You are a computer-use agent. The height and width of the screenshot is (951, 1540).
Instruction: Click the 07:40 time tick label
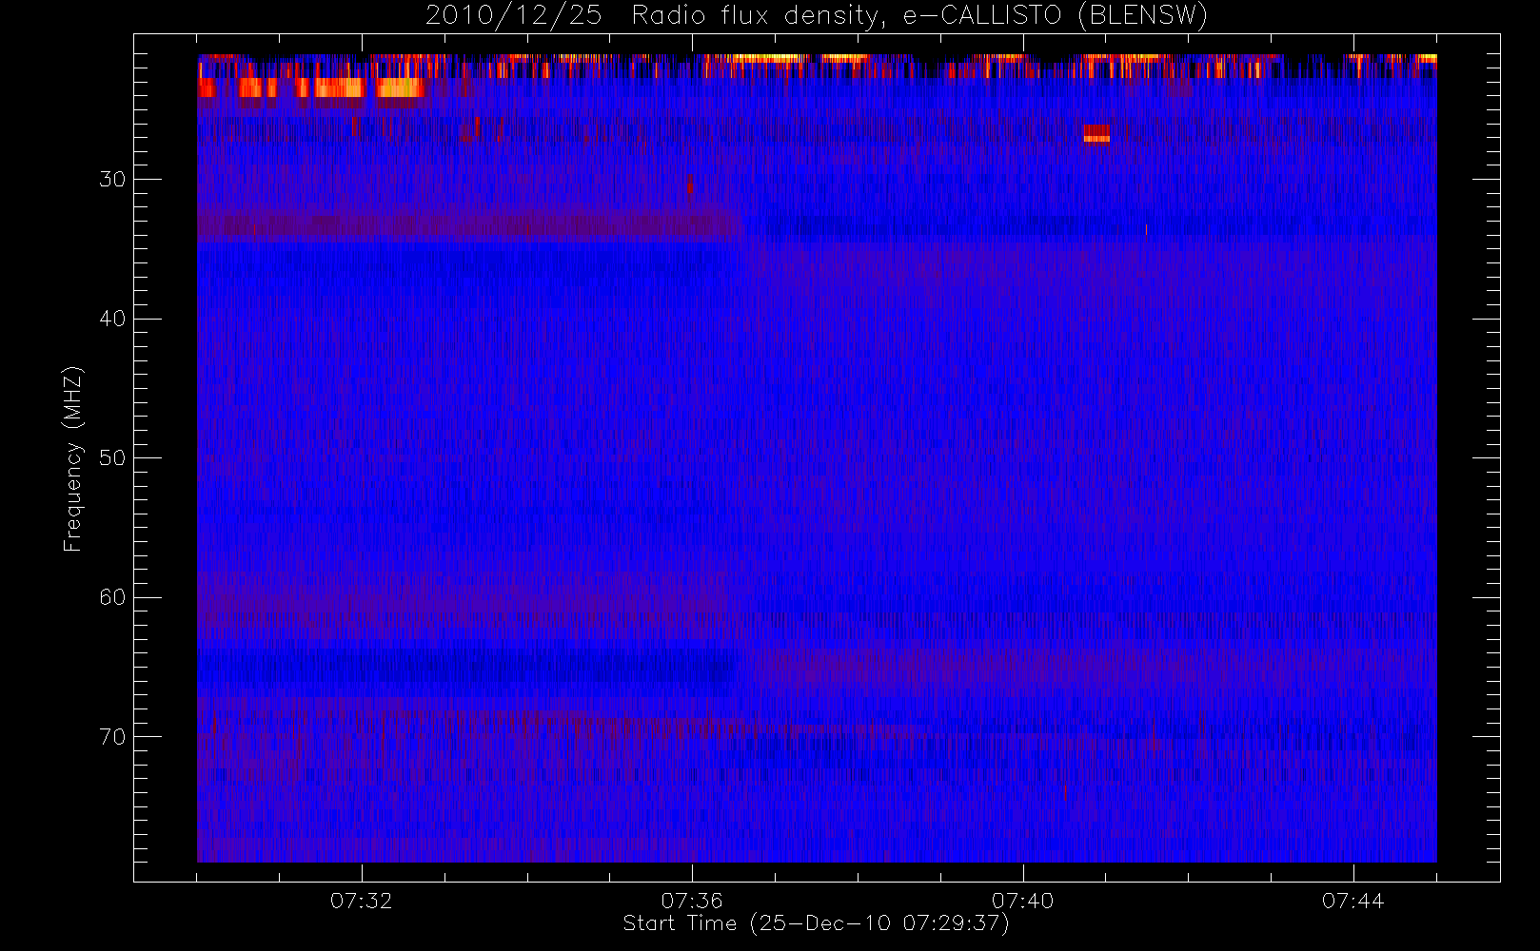1022,901
